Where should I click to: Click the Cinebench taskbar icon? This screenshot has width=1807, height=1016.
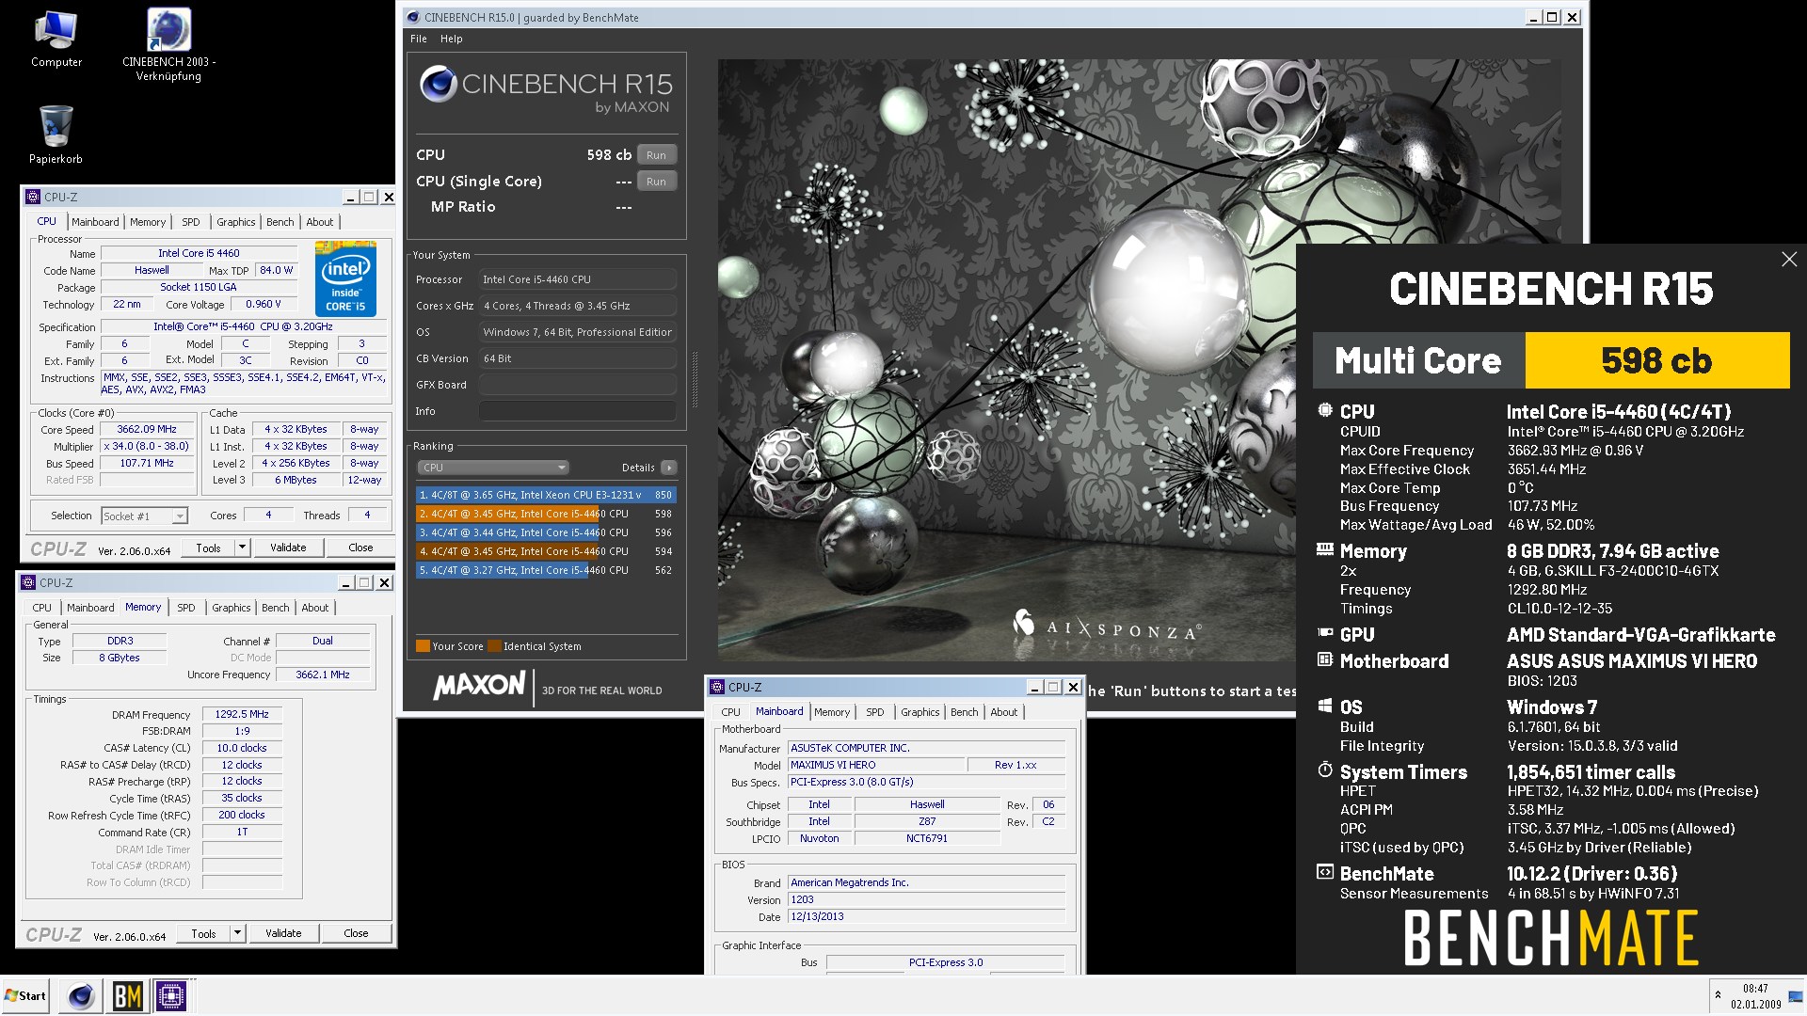coord(81,995)
